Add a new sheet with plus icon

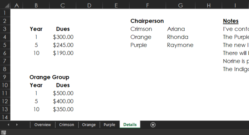153,125
